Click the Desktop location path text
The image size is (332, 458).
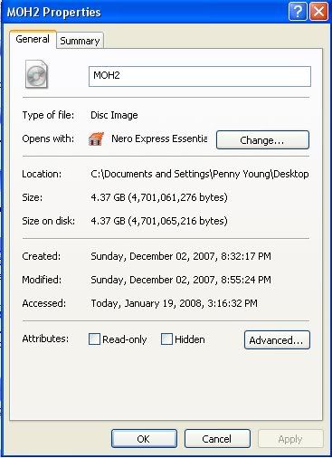tap(200, 174)
